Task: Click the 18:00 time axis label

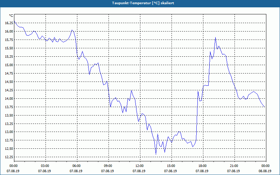Action: 203,166
